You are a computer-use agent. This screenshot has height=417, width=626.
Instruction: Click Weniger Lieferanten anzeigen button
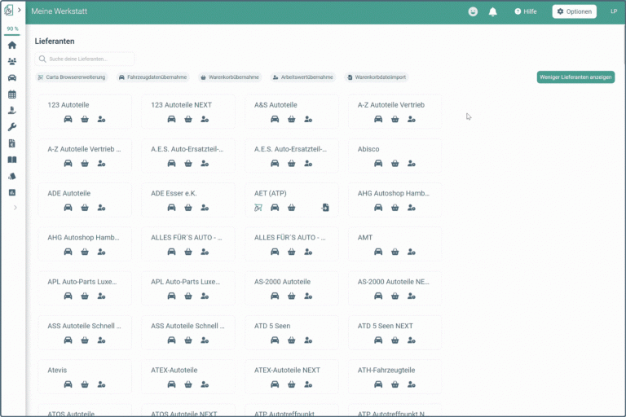[575, 77]
